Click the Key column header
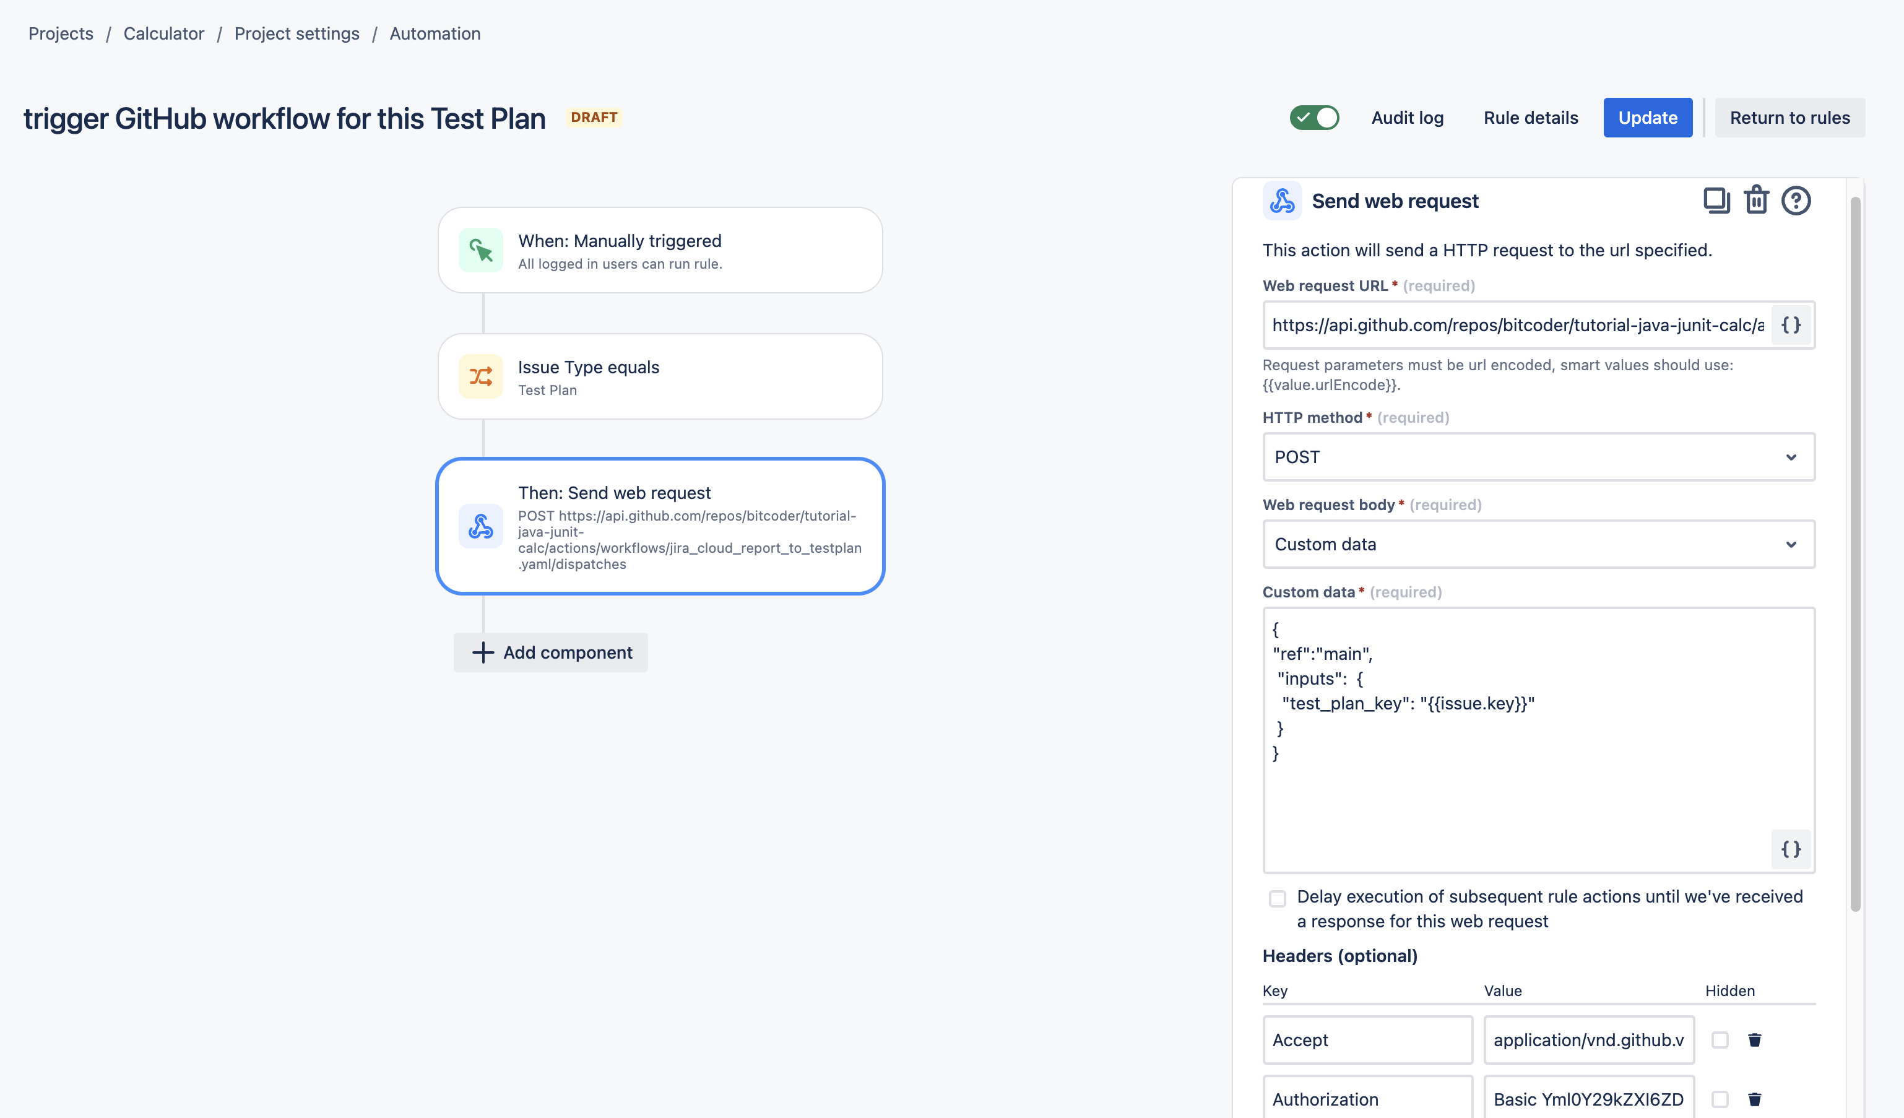This screenshot has width=1904, height=1118. [x=1274, y=991]
